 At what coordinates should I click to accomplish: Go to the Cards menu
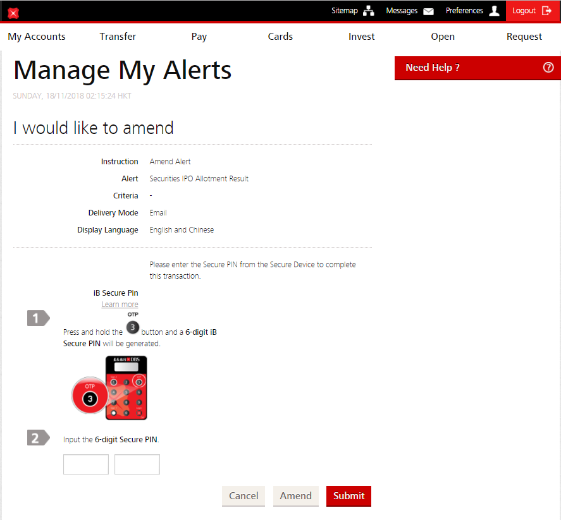click(280, 37)
